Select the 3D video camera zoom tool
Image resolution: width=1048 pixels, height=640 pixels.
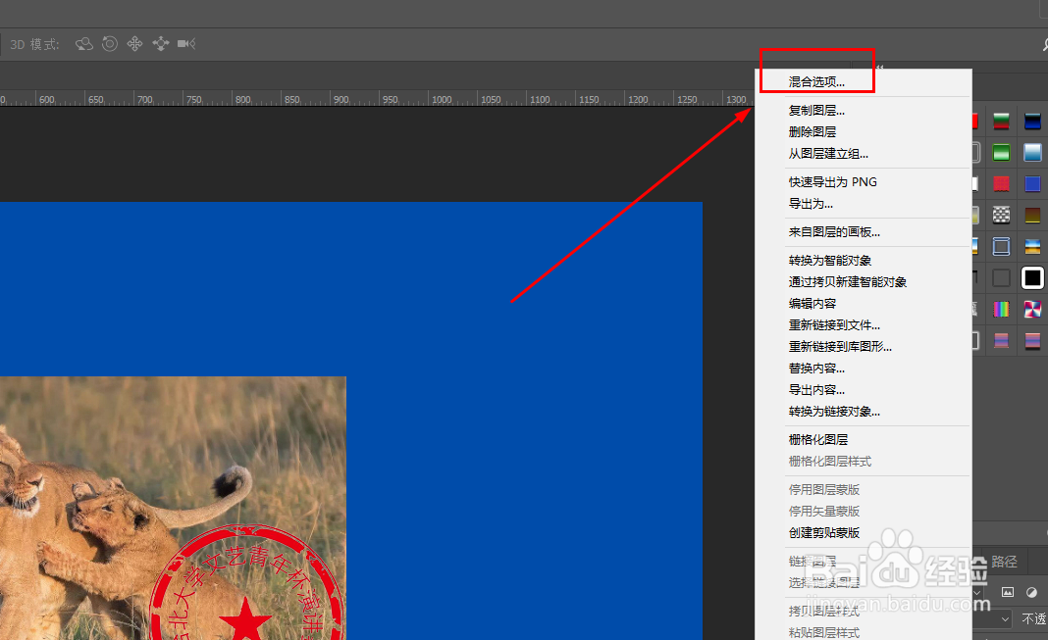[x=186, y=44]
